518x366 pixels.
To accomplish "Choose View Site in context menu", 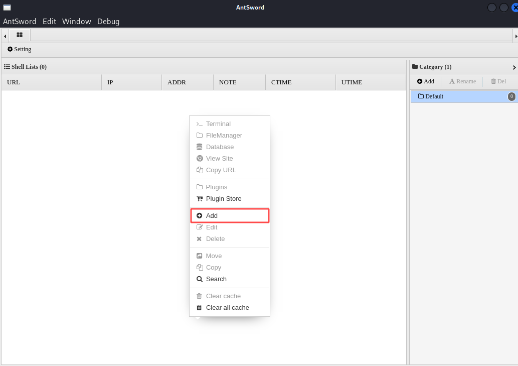I will (x=230, y=159).
